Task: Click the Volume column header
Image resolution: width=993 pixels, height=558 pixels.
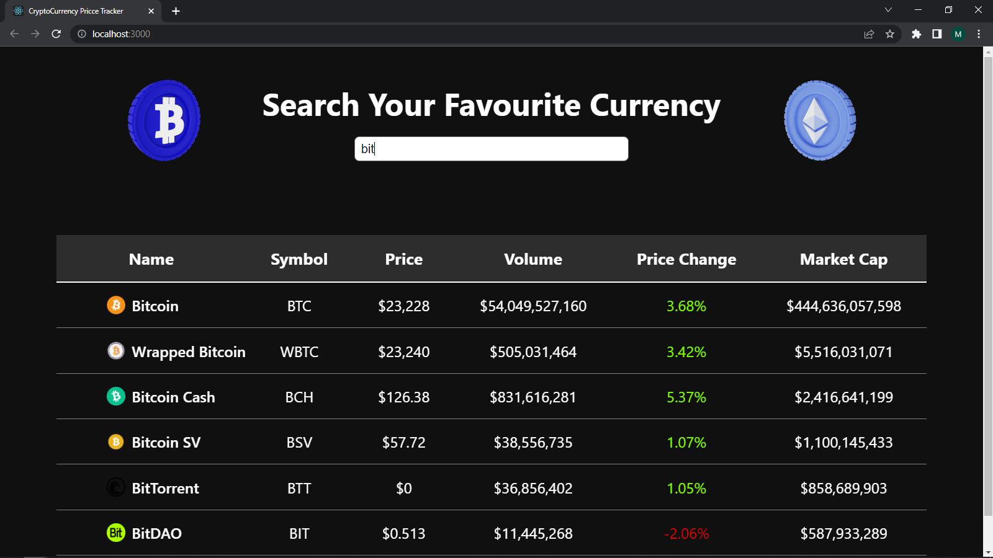Action: 533,259
